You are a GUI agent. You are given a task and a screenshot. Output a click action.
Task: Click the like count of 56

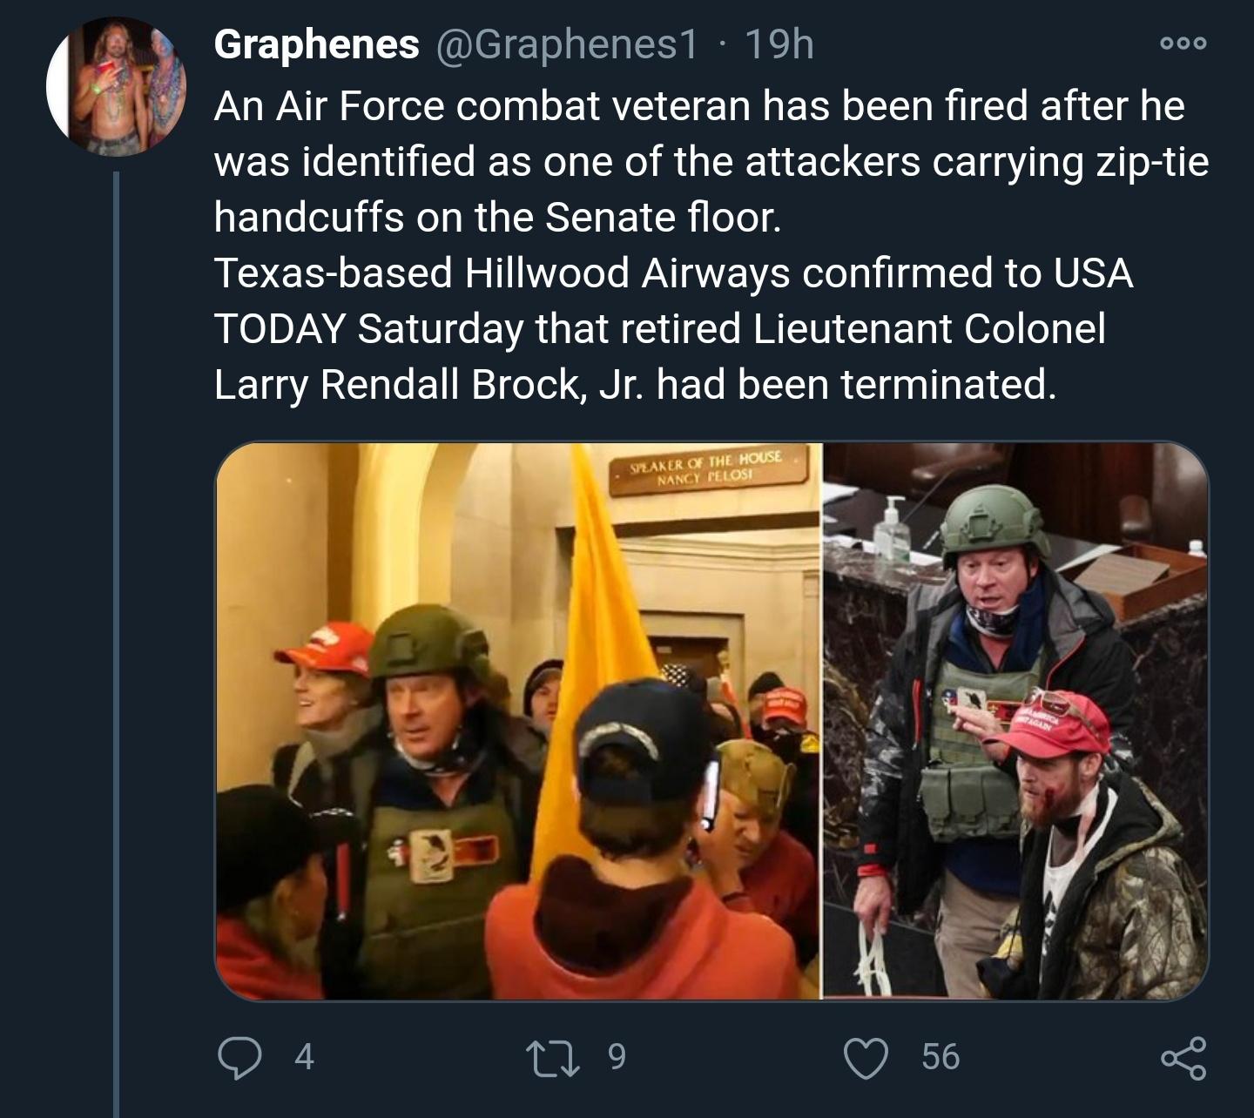pyautogui.click(x=940, y=1056)
